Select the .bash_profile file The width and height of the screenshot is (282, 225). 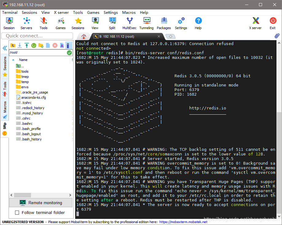pos(29,129)
